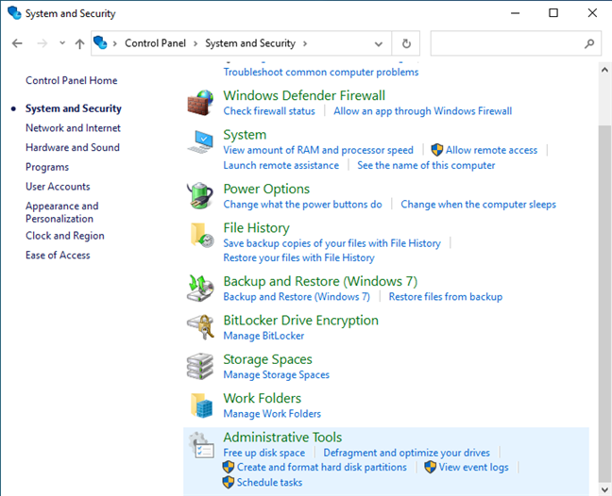The image size is (612, 496).
Task: Click the Administrative Tools gear checklist icon
Action: (x=201, y=444)
